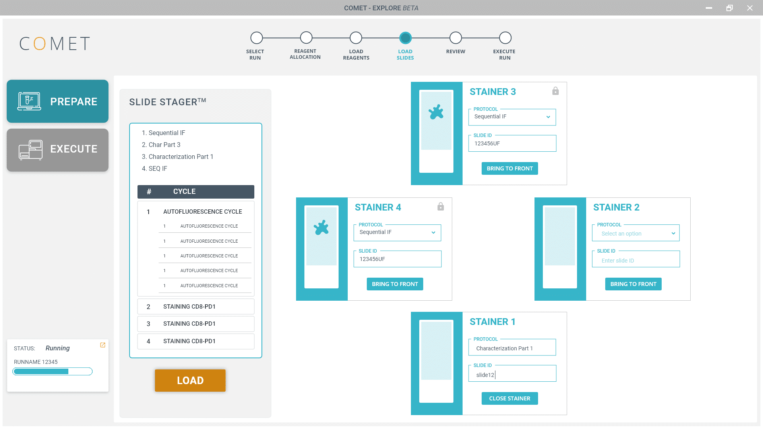Click the Execute instrument icon

pos(31,149)
